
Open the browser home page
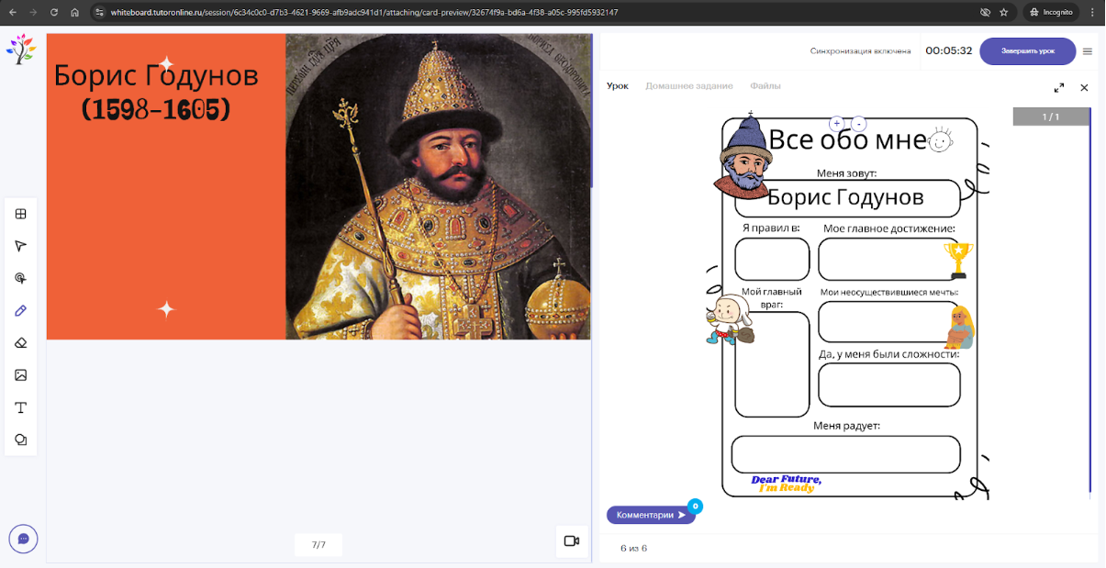75,13
